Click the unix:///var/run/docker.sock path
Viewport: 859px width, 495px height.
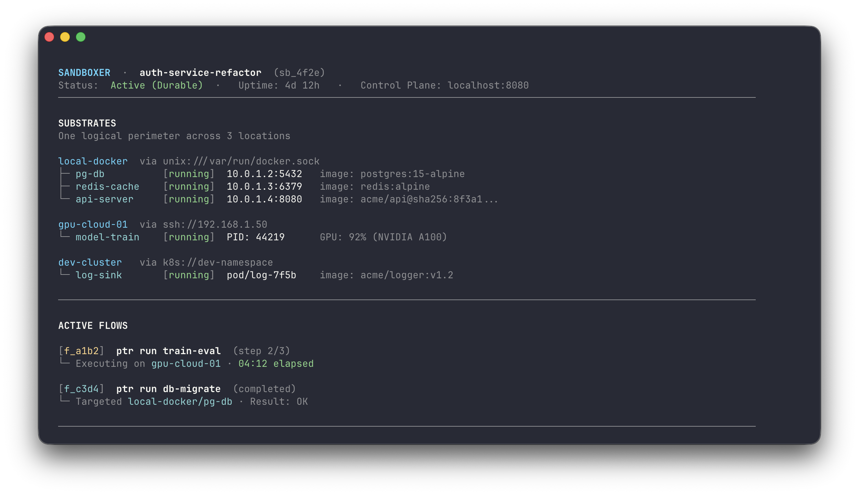(241, 161)
